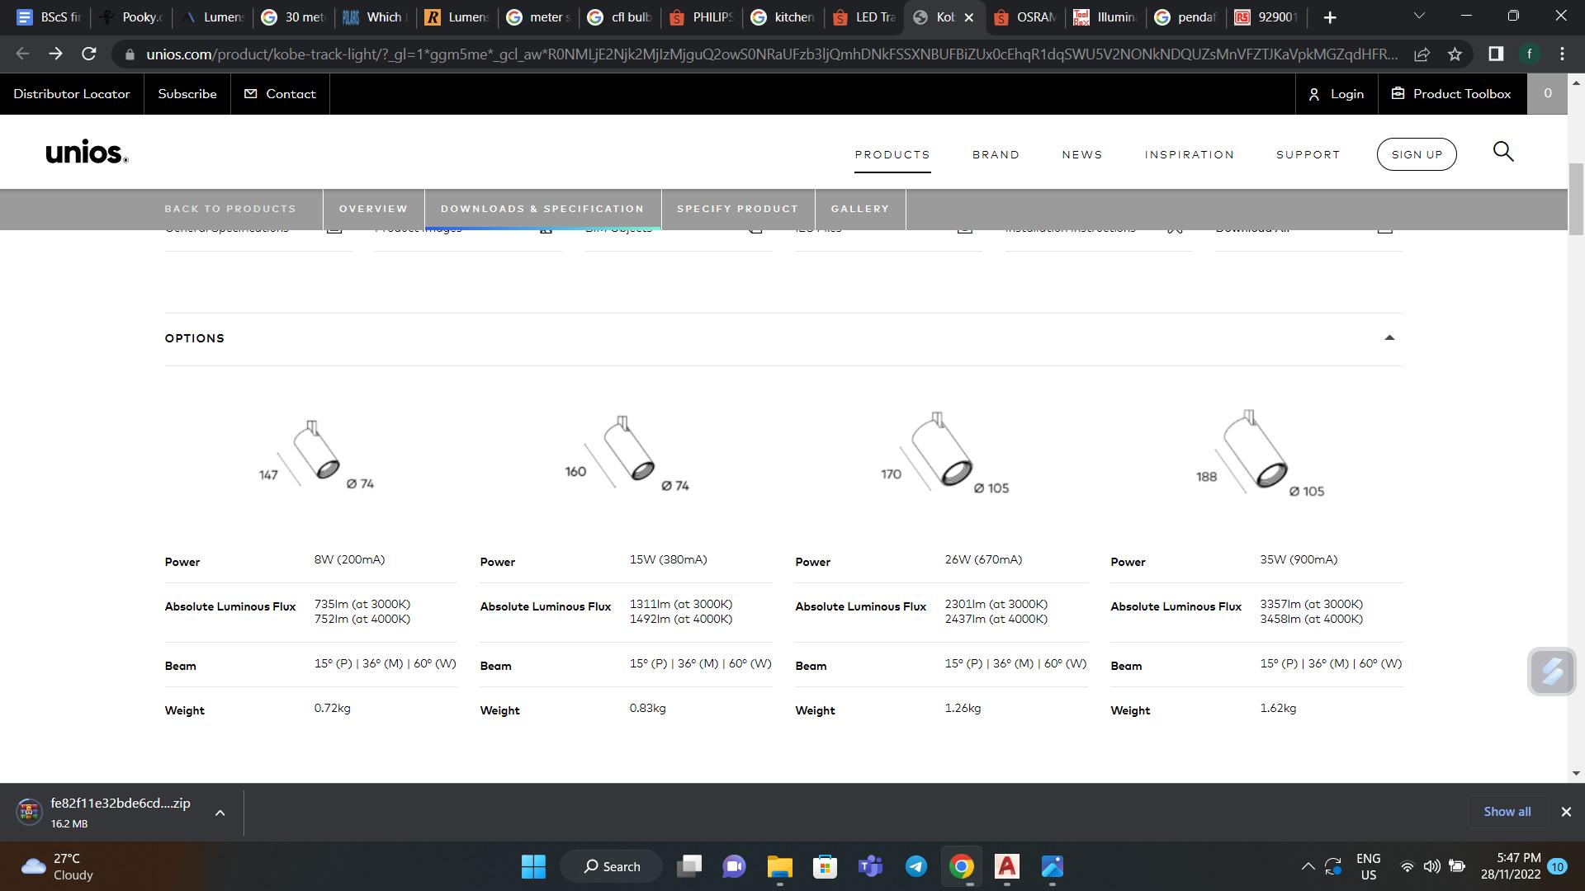Expand the downloaded zip file menu chevron
This screenshot has width=1585, height=891.
pyautogui.click(x=220, y=813)
